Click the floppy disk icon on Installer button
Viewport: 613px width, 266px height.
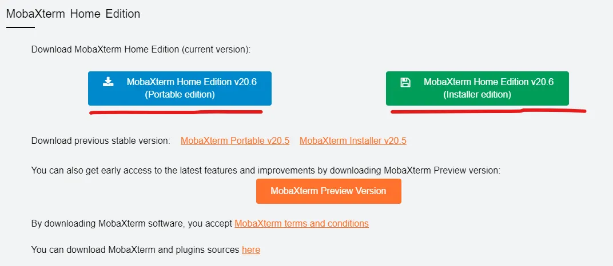click(405, 82)
